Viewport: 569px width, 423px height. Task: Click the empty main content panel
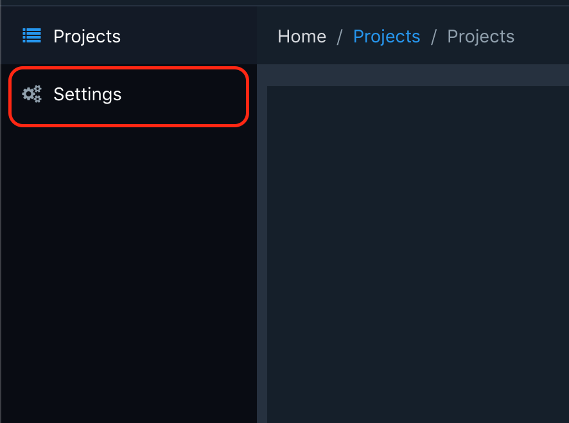click(x=417, y=257)
